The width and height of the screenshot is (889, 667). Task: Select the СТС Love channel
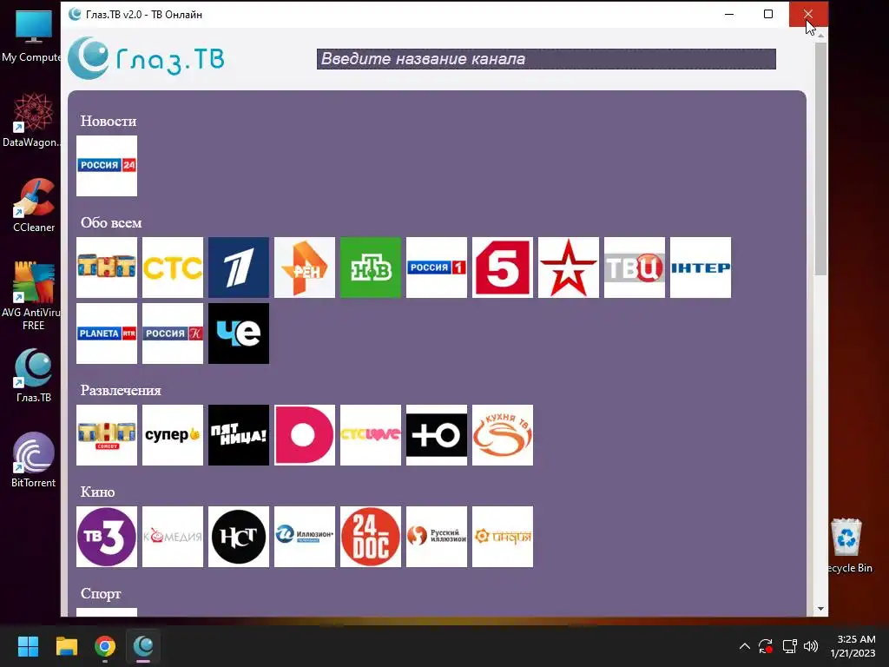(x=371, y=435)
